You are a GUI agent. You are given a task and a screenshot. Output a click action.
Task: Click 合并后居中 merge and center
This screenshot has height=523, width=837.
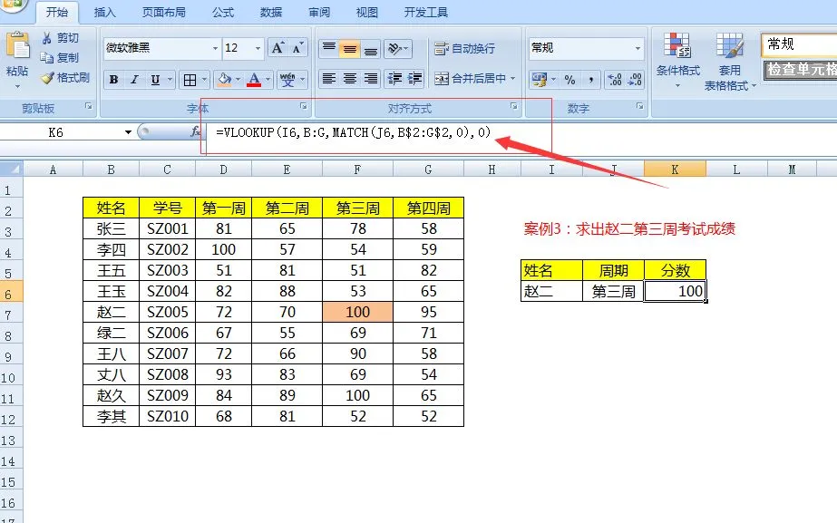(470, 79)
